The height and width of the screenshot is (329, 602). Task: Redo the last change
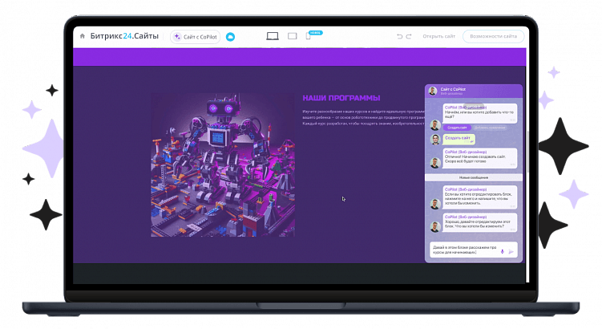(409, 37)
